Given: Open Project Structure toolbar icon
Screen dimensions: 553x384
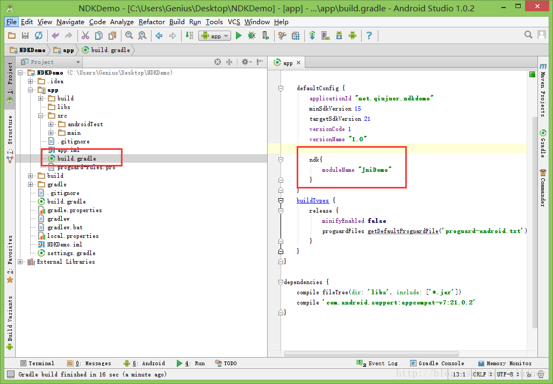Looking at the screenshot, I should [296, 35].
